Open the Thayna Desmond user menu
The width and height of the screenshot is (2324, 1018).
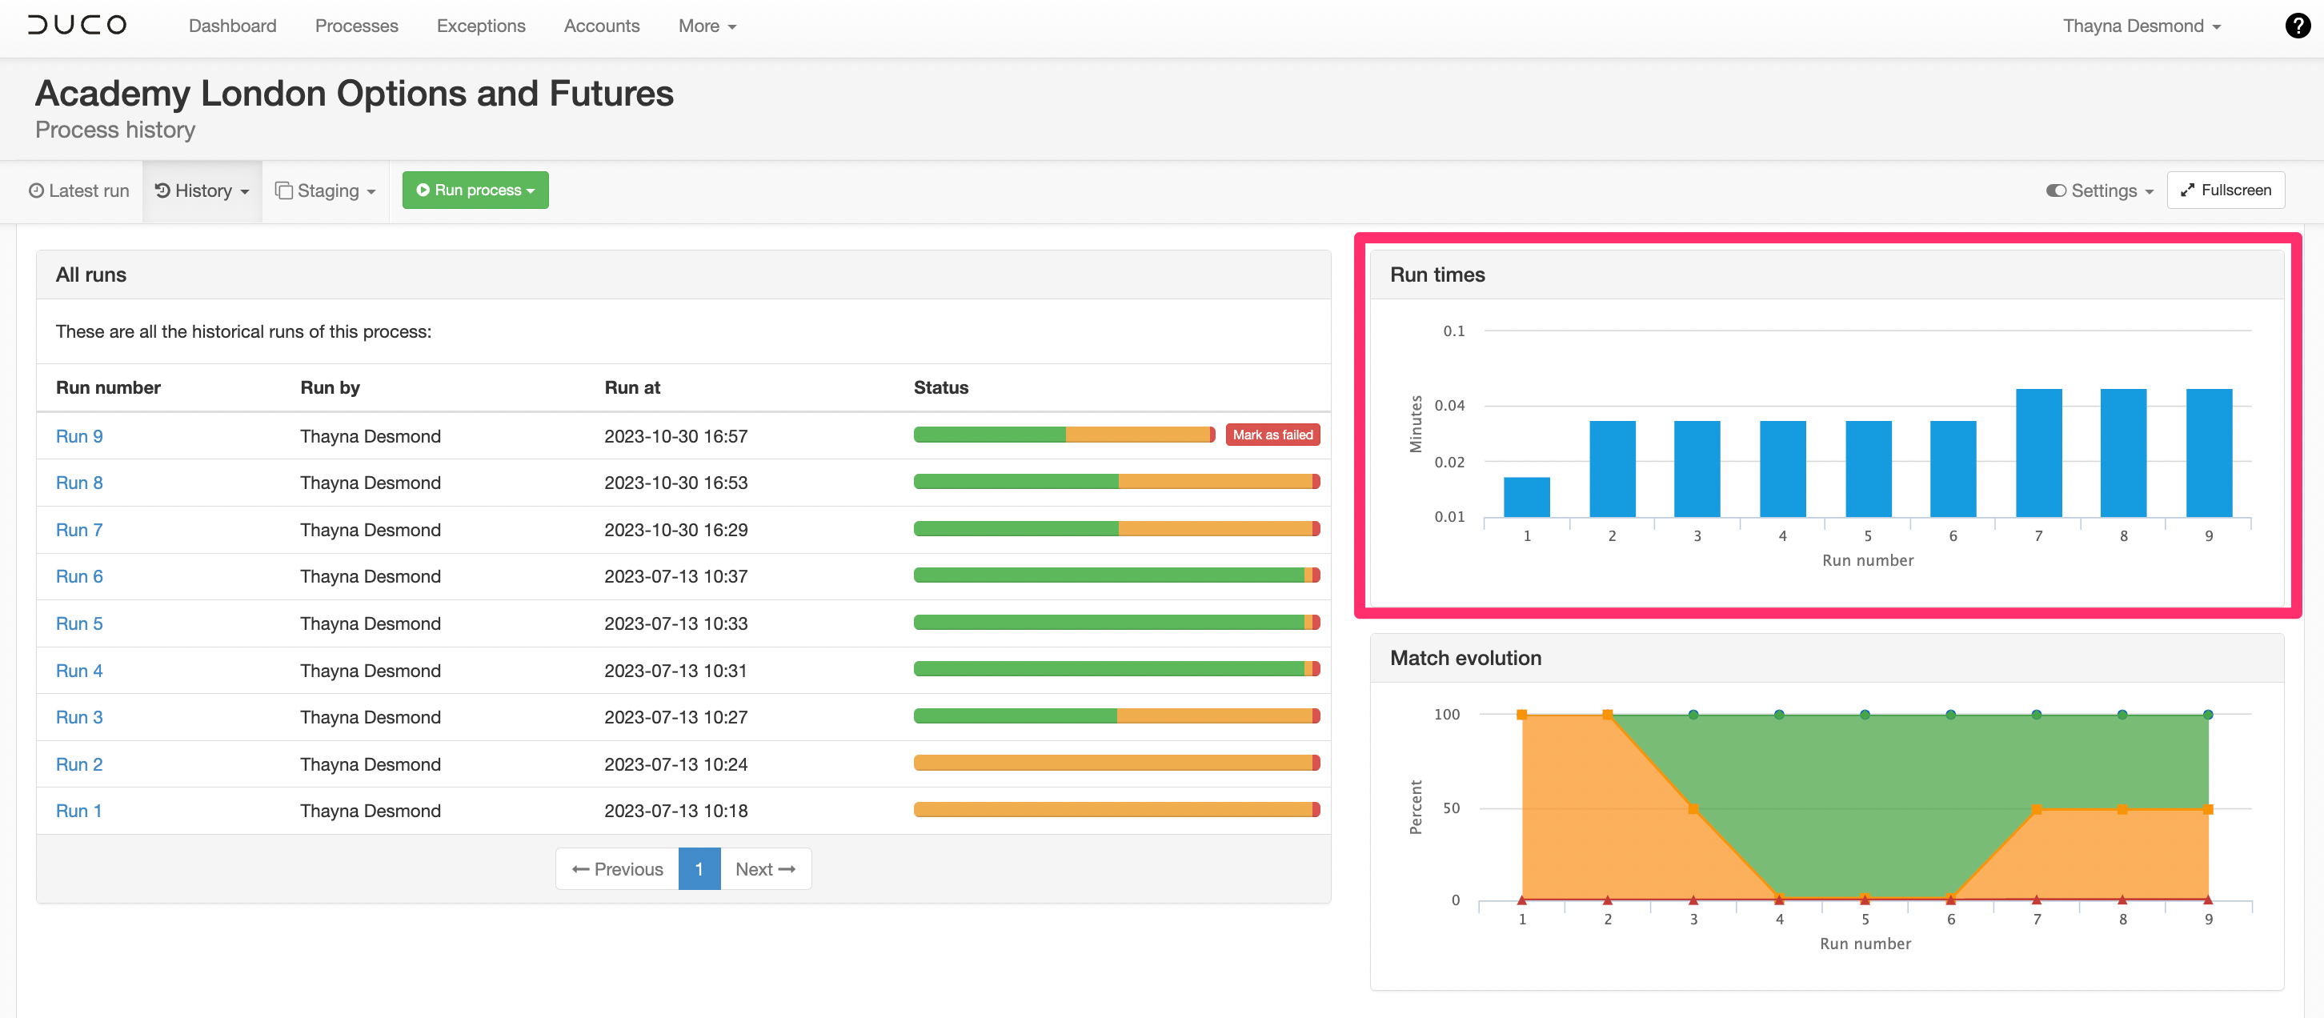pyautogui.click(x=2141, y=26)
